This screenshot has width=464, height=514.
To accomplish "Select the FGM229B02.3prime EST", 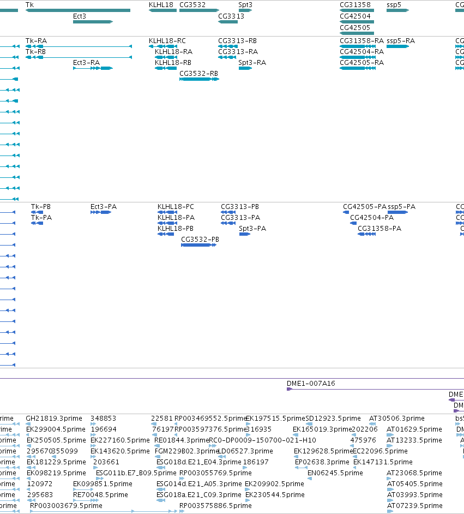I will click(157, 457).
